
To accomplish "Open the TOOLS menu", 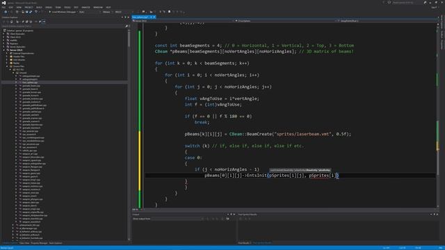I will (67, 8).
